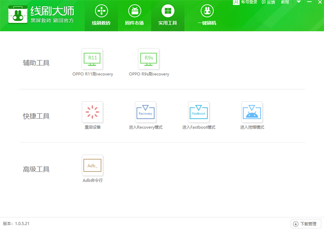
Task: Click 进入挖煤模式 Android icon
Action: point(252,112)
